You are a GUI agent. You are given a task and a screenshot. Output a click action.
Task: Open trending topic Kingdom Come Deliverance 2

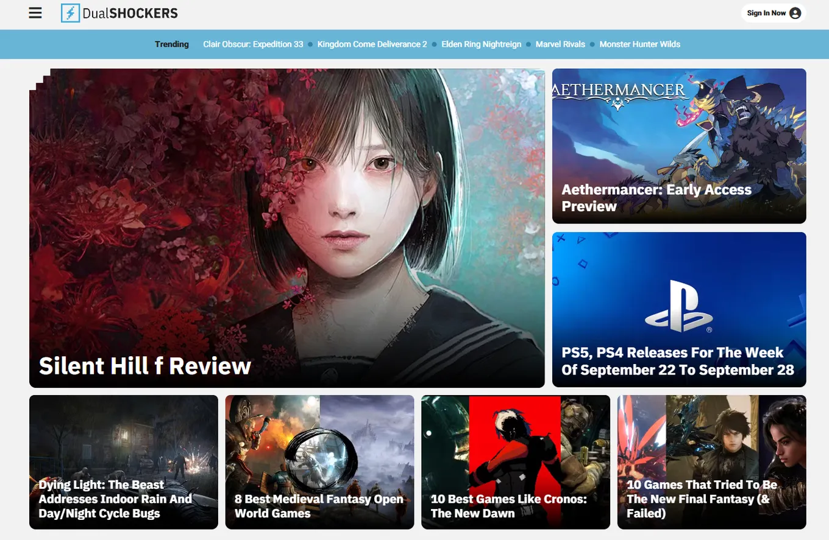pyautogui.click(x=372, y=44)
